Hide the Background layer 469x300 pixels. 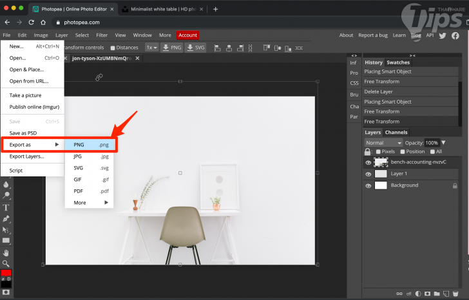(x=368, y=185)
